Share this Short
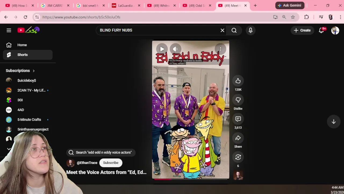The width and height of the screenshot is (344, 194). pos(238,138)
